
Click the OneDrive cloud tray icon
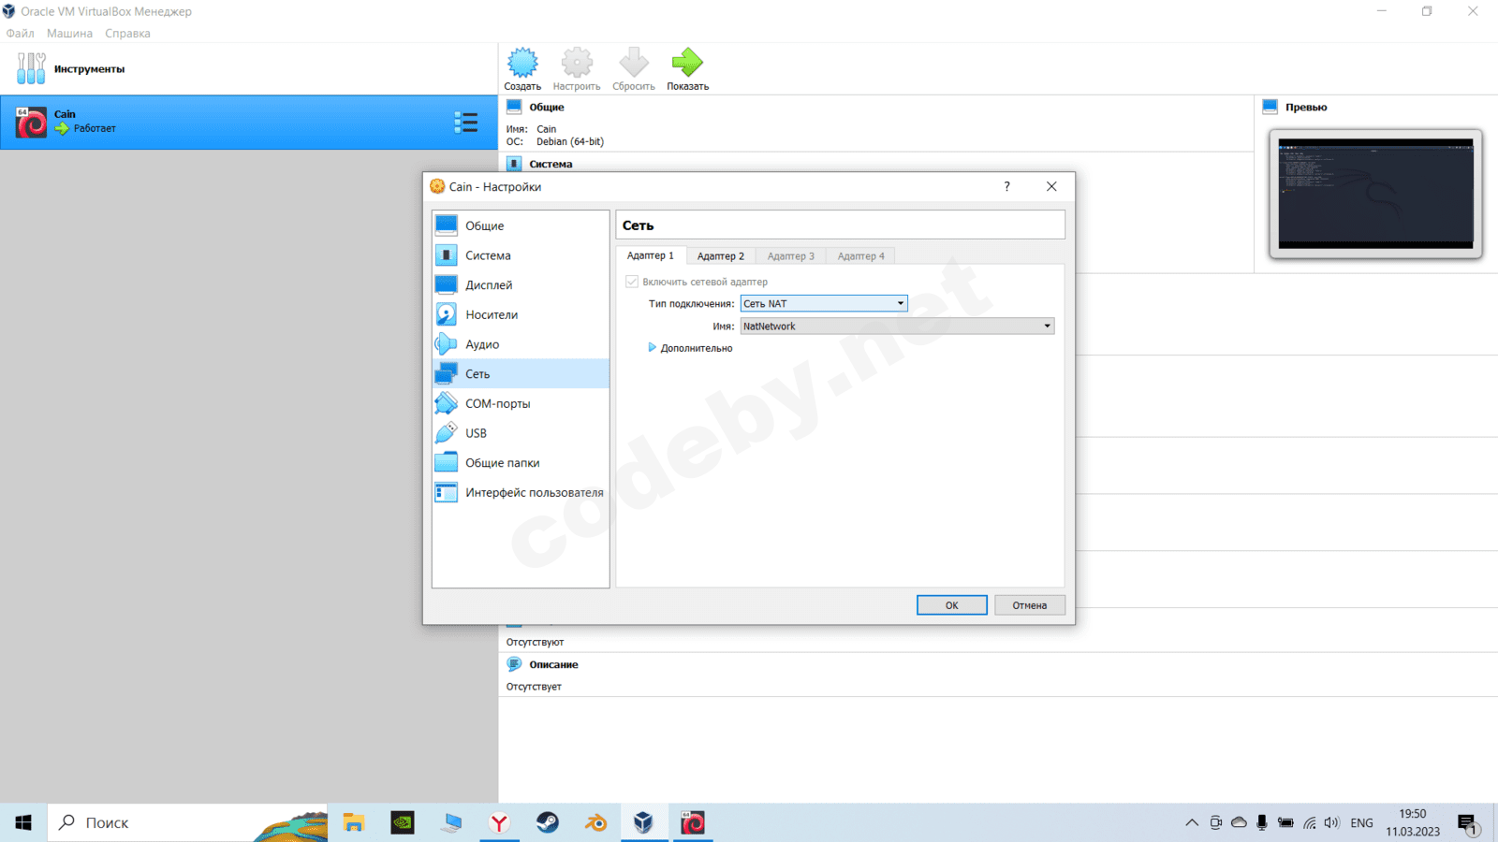(1239, 822)
